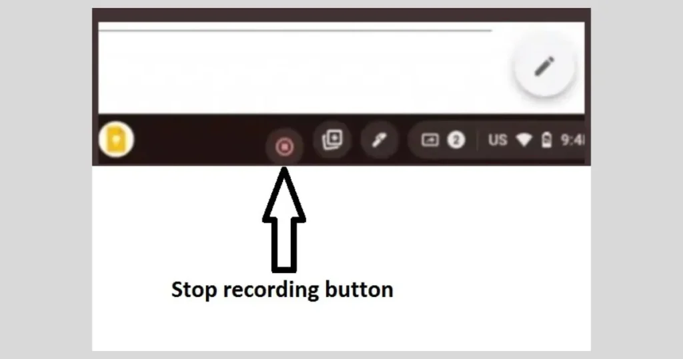Click the black upward arrow annotation
Screen dimensions: 683x359
284,220
